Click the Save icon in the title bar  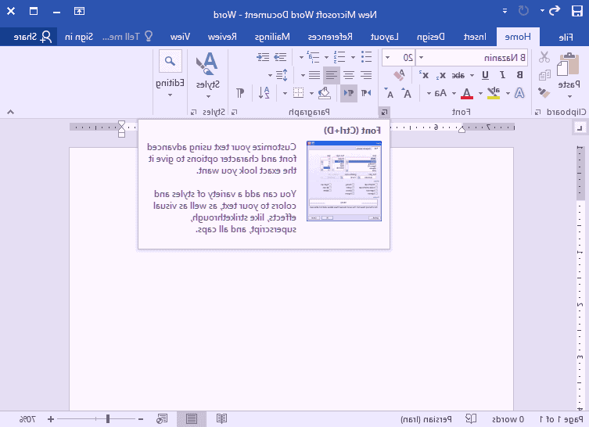(x=576, y=11)
